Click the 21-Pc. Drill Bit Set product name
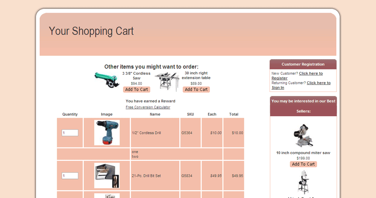Image resolution: width=376 pixels, height=198 pixels. (x=146, y=176)
